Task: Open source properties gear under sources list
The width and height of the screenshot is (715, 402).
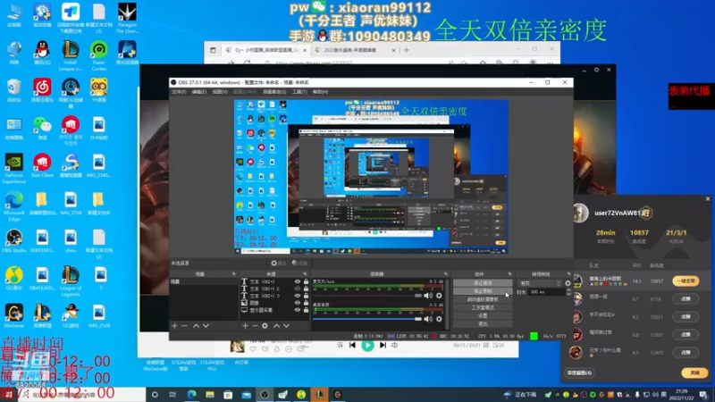Action: [265, 326]
